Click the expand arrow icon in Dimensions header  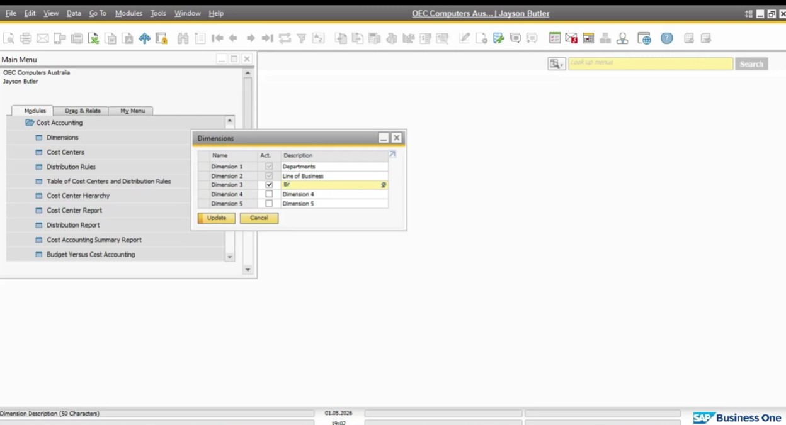(x=392, y=154)
